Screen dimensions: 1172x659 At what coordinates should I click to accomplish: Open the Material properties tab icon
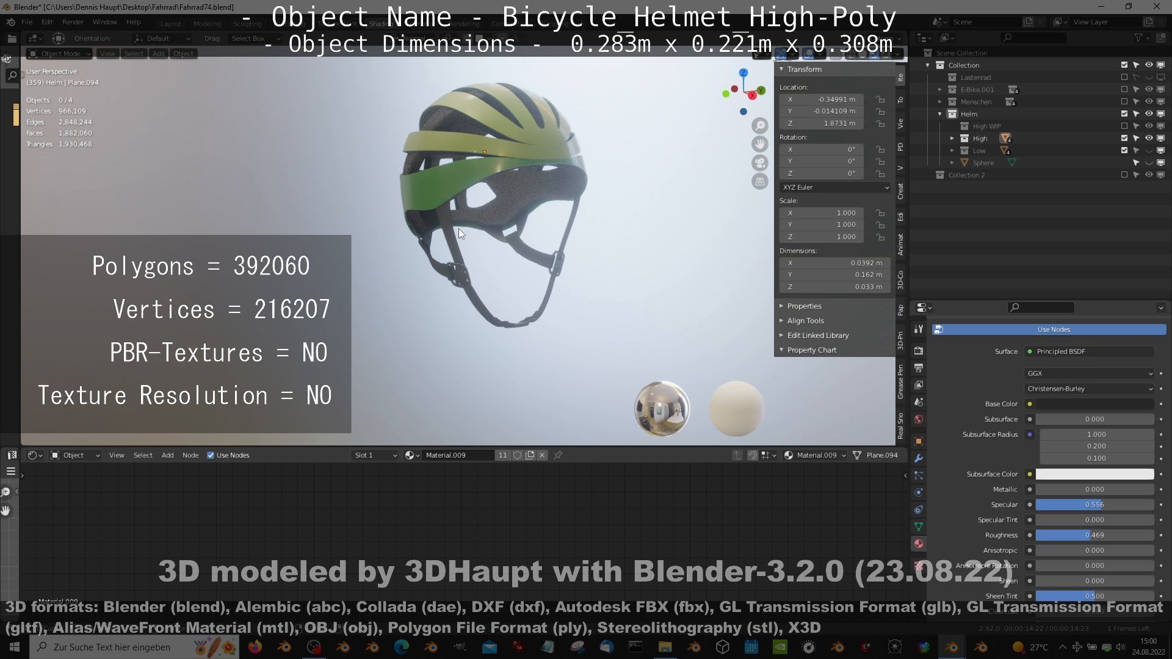tap(919, 544)
